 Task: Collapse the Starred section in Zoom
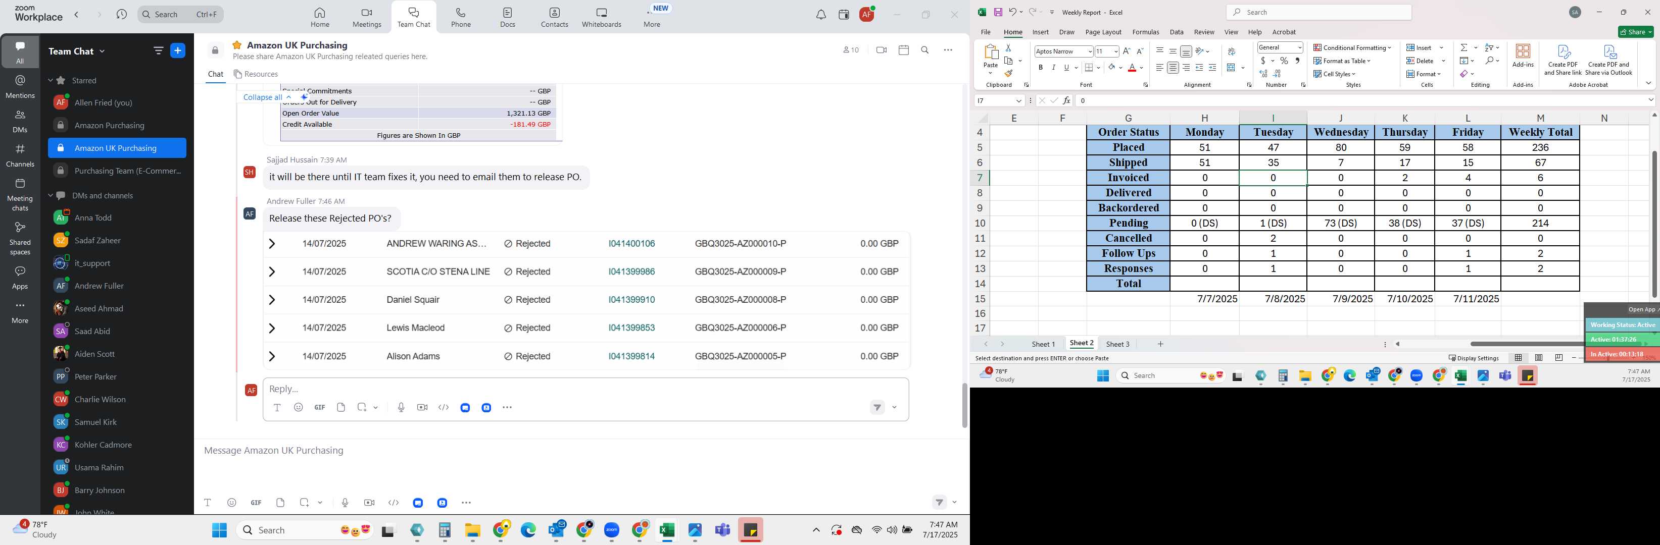(x=50, y=80)
